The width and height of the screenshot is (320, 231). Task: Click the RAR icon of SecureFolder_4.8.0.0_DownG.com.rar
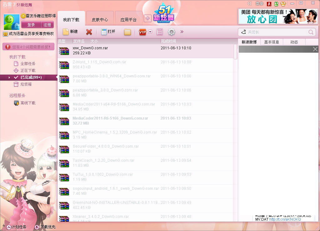pyautogui.click(x=64, y=150)
